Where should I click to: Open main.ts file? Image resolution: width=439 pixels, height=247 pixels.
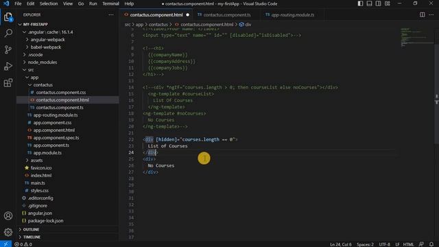click(x=38, y=183)
